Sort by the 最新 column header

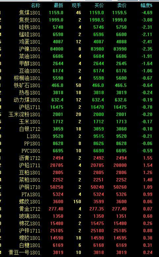(x=58, y=5)
